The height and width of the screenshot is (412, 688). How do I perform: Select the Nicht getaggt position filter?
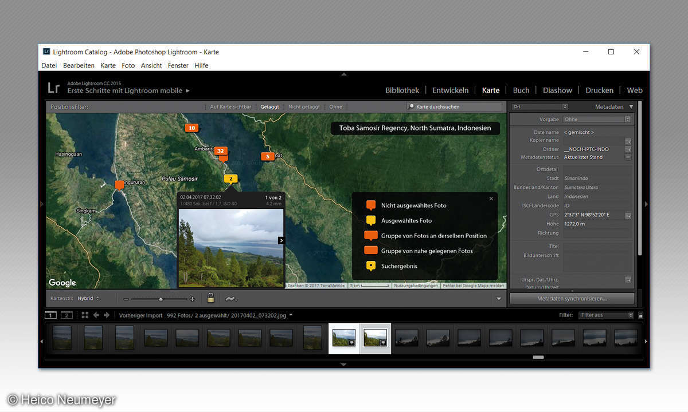pyautogui.click(x=304, y=107)
